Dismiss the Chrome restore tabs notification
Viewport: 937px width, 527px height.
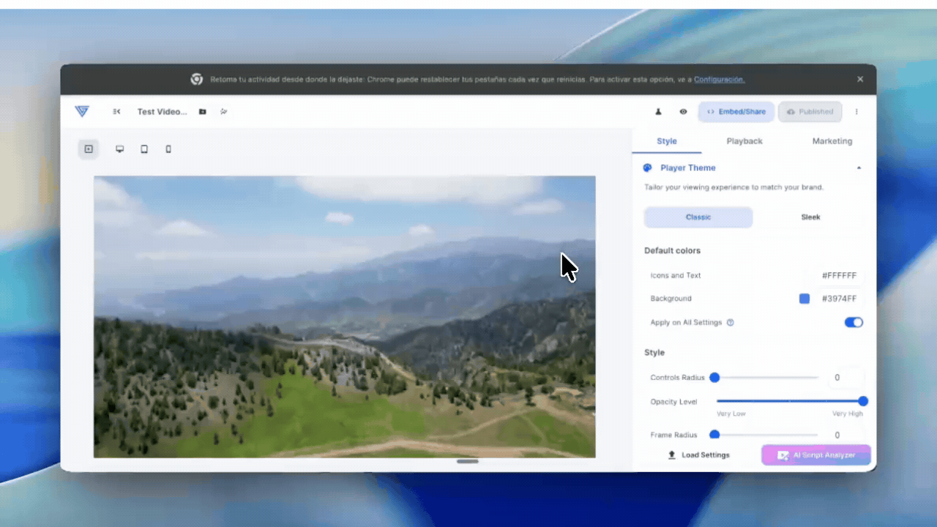(x=860, y=79)
